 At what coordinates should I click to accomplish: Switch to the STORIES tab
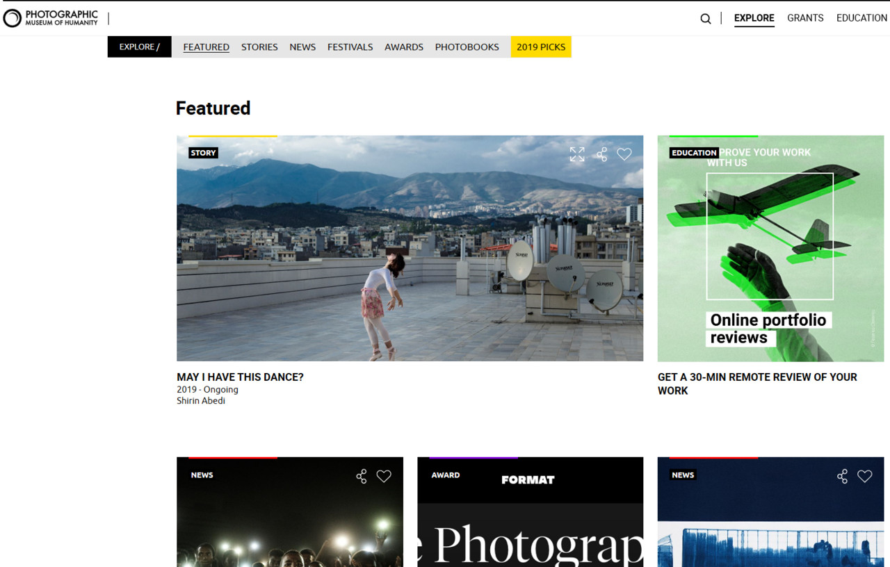coord(259,47)
